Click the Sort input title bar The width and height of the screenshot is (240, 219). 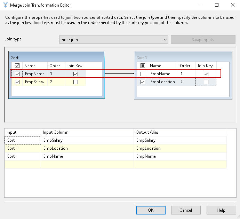(57, 57)
